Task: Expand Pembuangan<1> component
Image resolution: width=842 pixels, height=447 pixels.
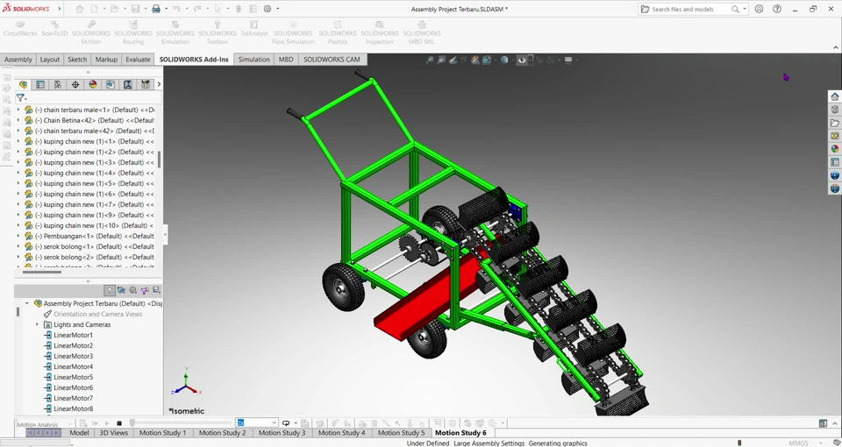Action: pyautogui.click(x=18, y=236)
